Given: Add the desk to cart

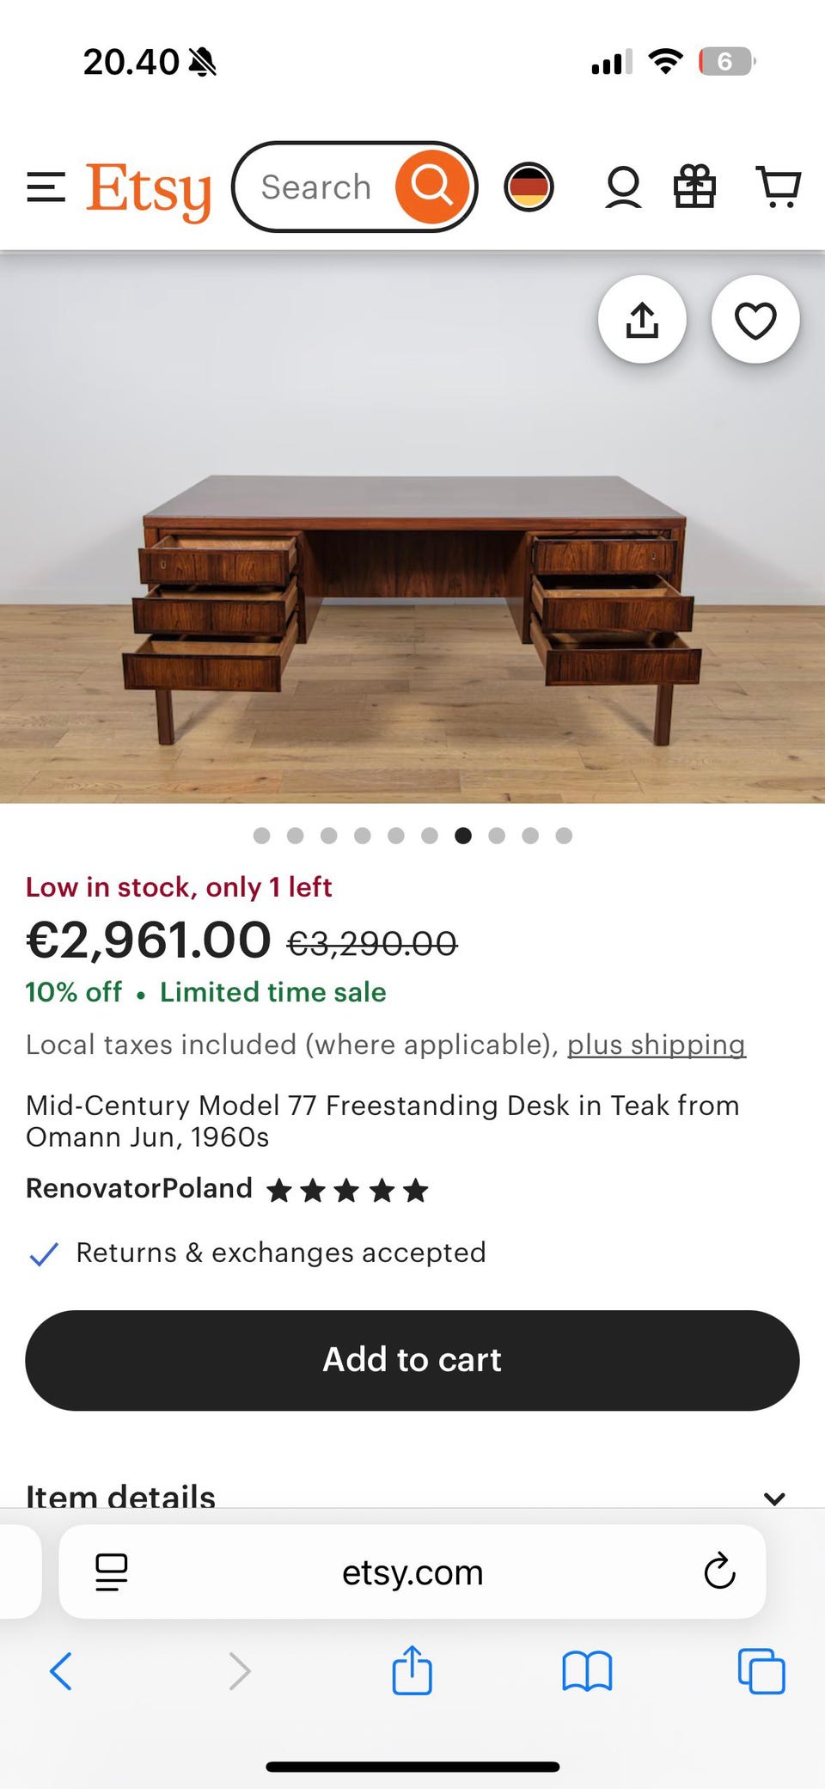Looking at the screenshot, I should click(412, 1360).
